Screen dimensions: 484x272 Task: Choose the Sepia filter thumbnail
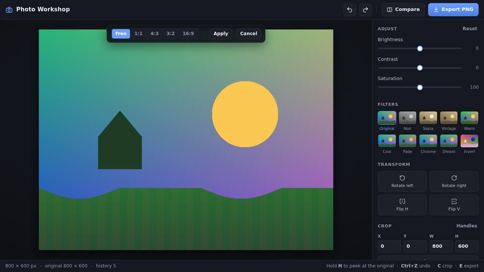pyautogui.click(x=428, y=118)
